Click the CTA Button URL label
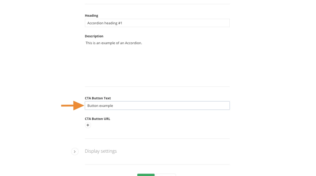This screenshot has height=176, width=316. coord(97,119)
